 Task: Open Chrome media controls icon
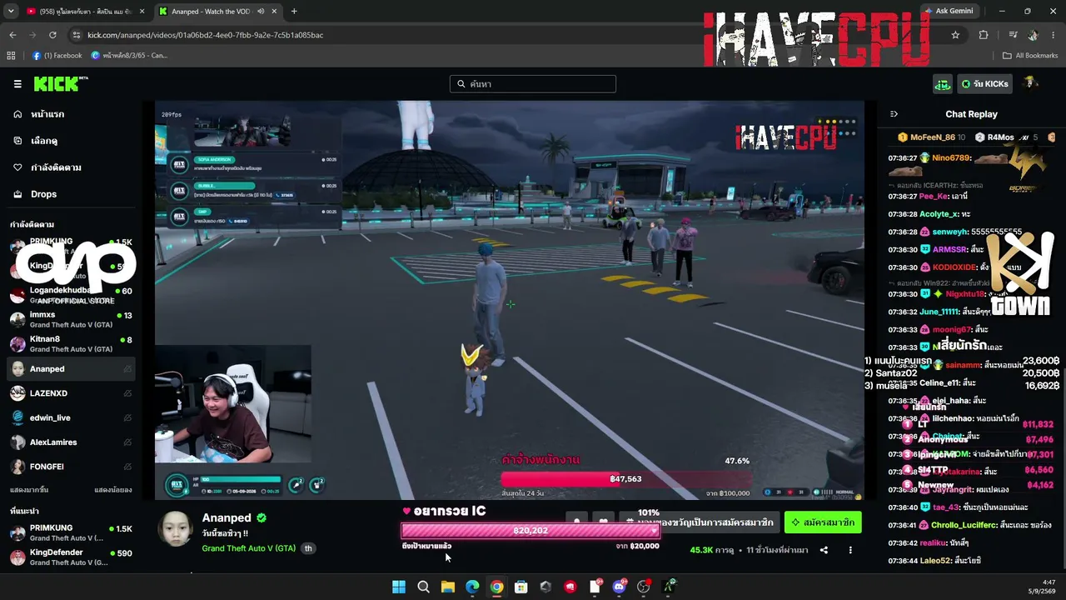click(1013, 35)
